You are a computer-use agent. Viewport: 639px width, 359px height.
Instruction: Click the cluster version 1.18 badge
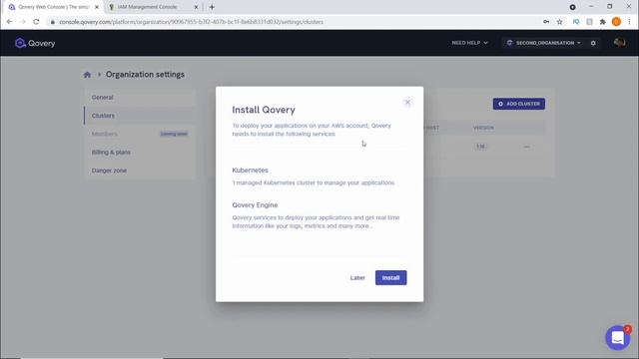coord(480,147)
